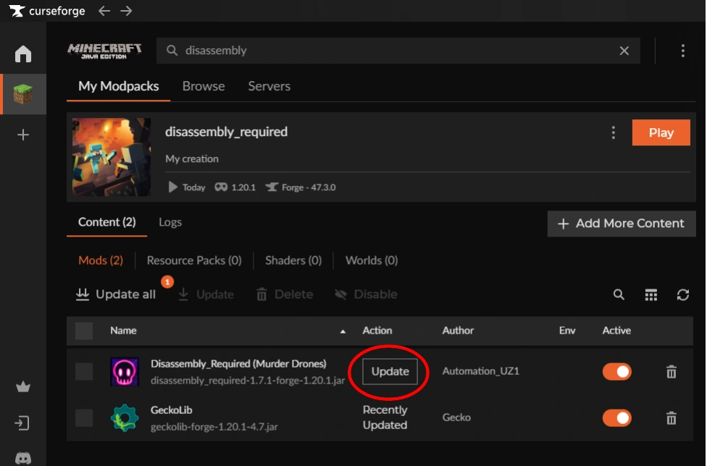Open the Logs tab
This screenshot has width=707, height=466.
click(x=170, y=222)
